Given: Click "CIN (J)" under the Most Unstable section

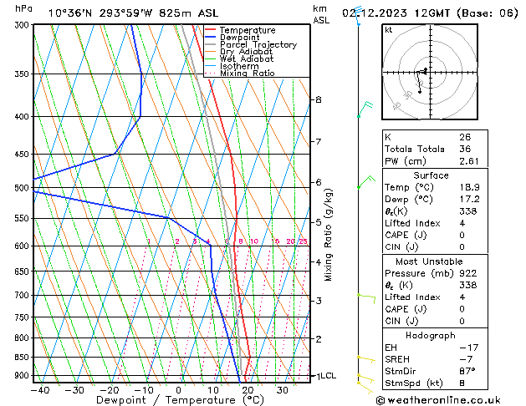Looking at the screenshot, I should tap(401, 322).
